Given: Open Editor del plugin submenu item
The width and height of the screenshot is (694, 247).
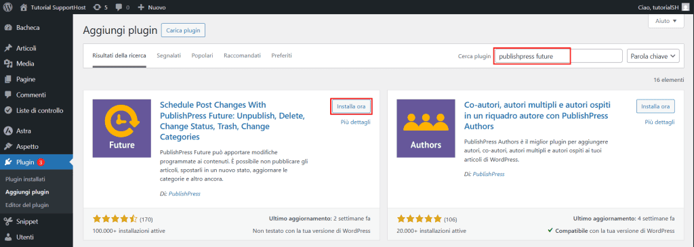Looking at the screenshot, I should [x=27, y=205].
